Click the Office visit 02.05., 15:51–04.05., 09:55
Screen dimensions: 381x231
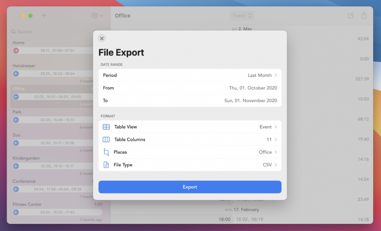57,97
